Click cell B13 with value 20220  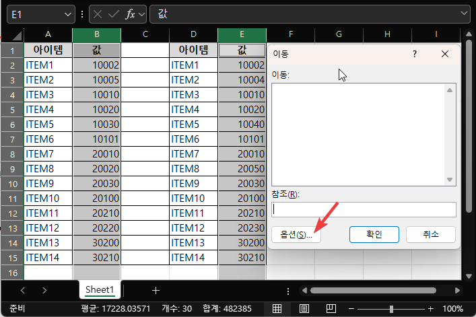point(96,227)
